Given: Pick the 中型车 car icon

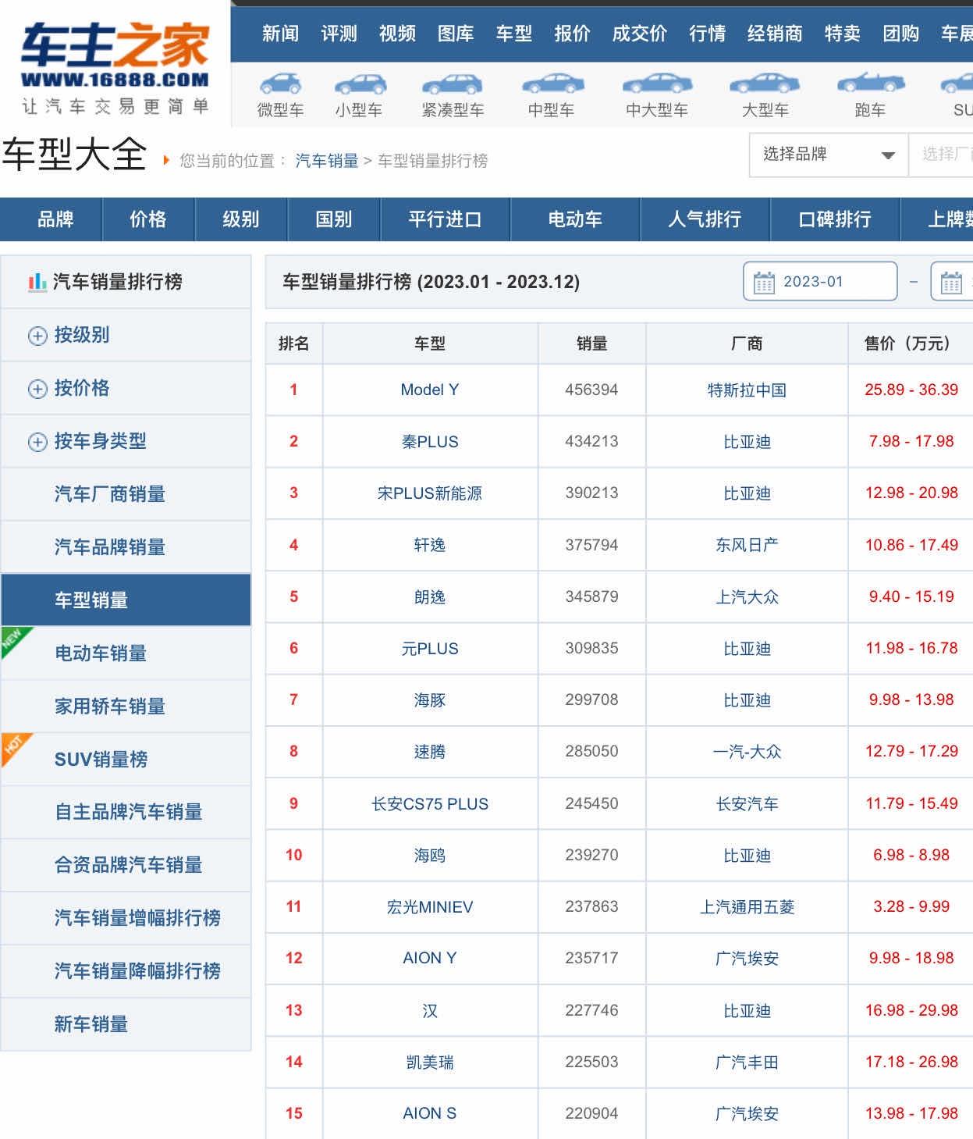Looking at the screenshot, I should tap(552, 84).
